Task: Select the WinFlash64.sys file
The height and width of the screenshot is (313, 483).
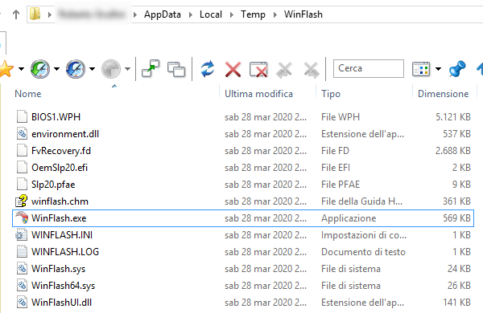Action: coord(243,286)
